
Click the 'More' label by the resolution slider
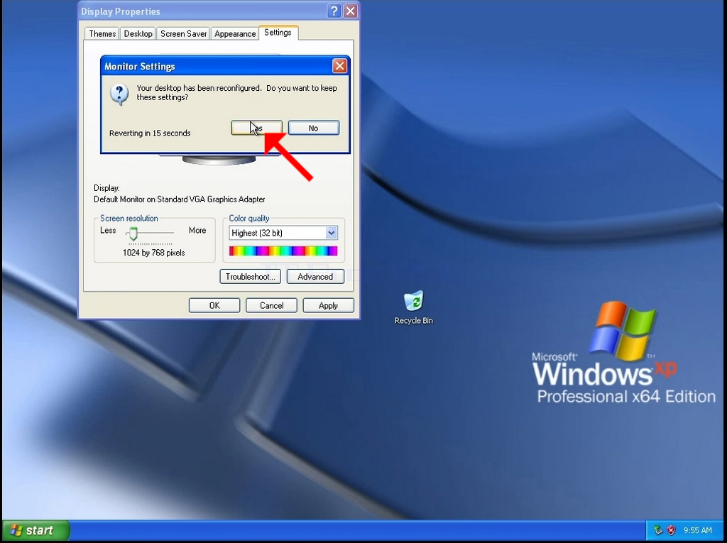point(197,231)
